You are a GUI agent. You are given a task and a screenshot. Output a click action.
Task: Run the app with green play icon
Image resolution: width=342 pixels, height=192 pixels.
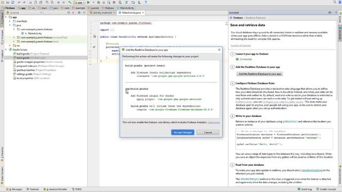(88, 2)
